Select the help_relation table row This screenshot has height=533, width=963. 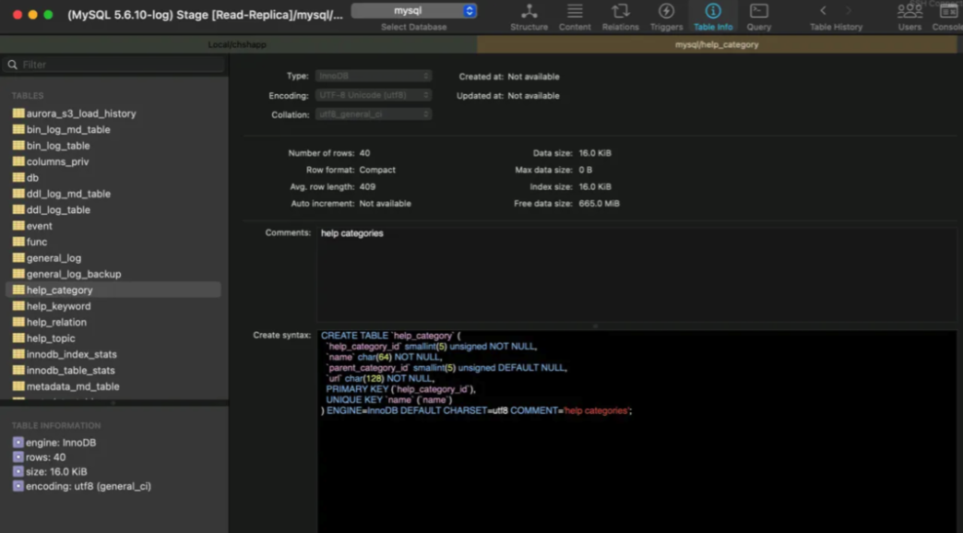(113, 322)
